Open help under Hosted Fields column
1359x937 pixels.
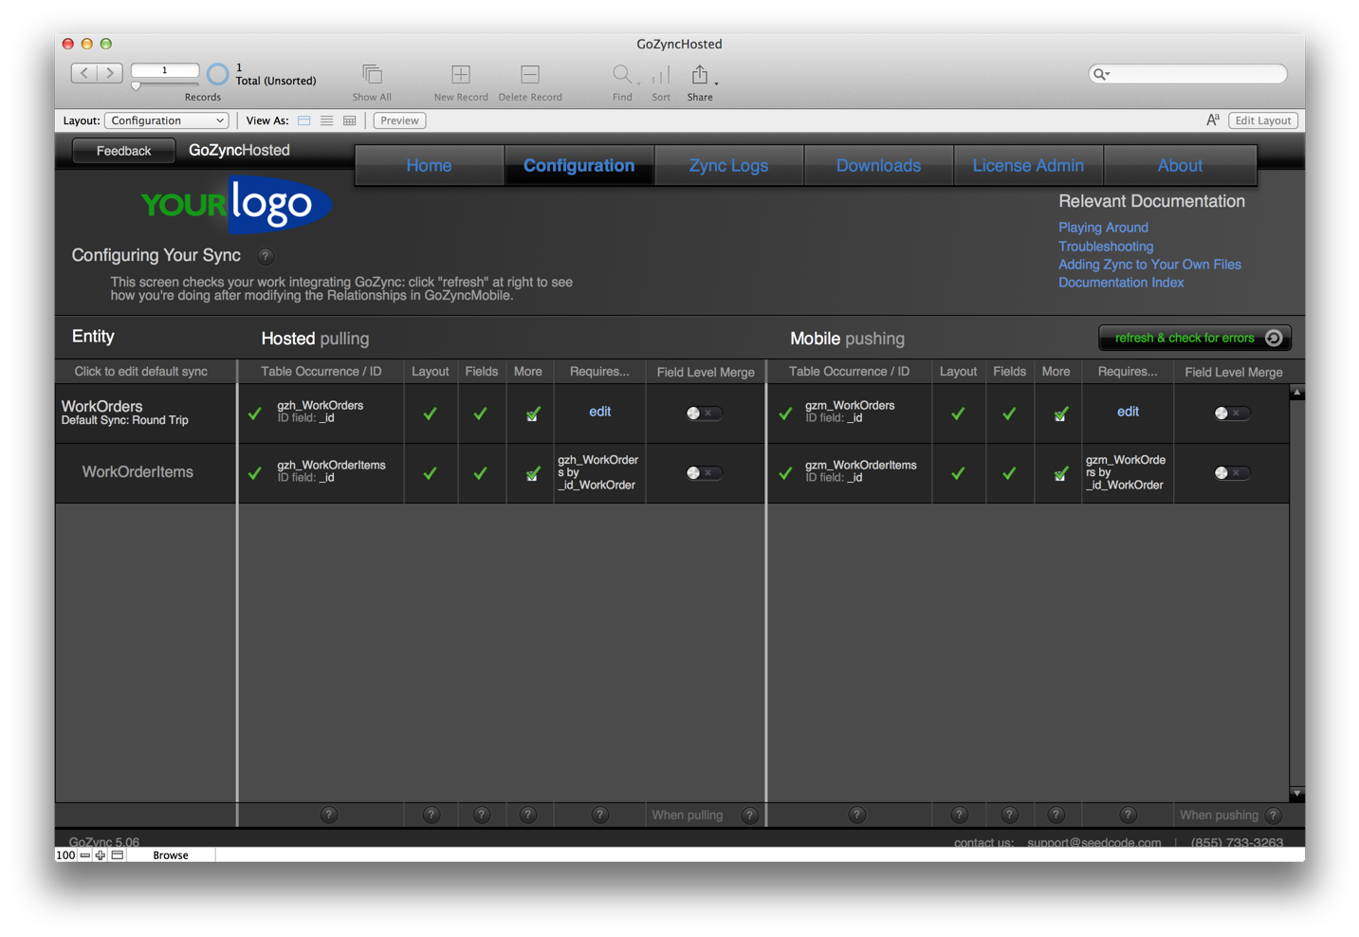pyautogui.click(x=482, y=815)
